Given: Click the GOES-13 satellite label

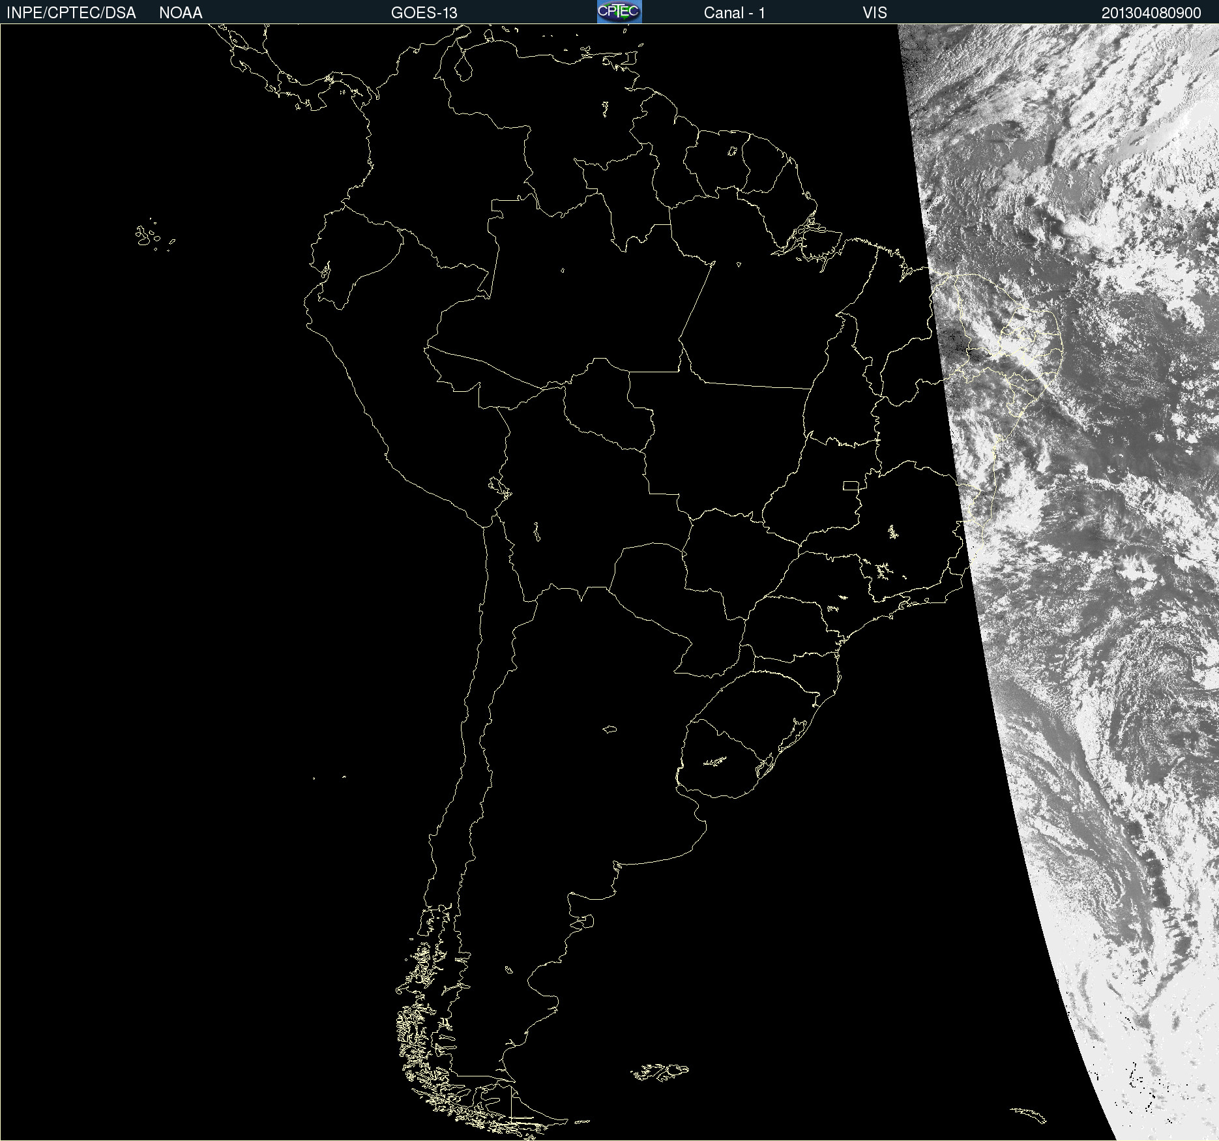Looking at the screenshot, I should pyautogui.click(x=424, y=12).
